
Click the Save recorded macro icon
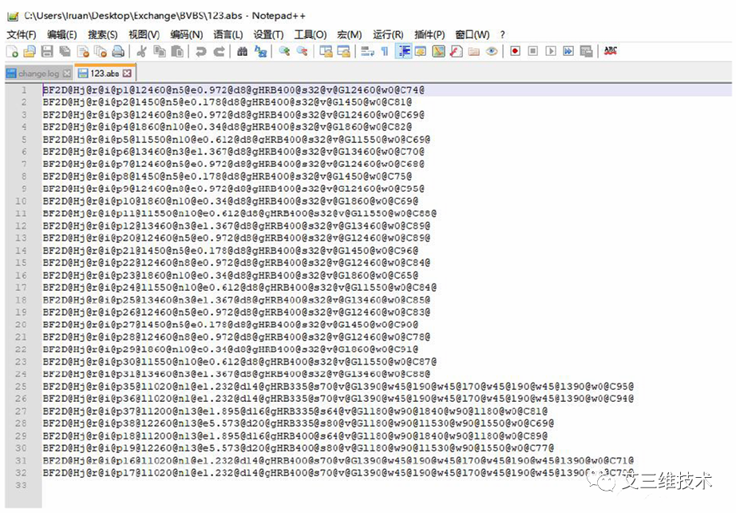tap(586, 51)
